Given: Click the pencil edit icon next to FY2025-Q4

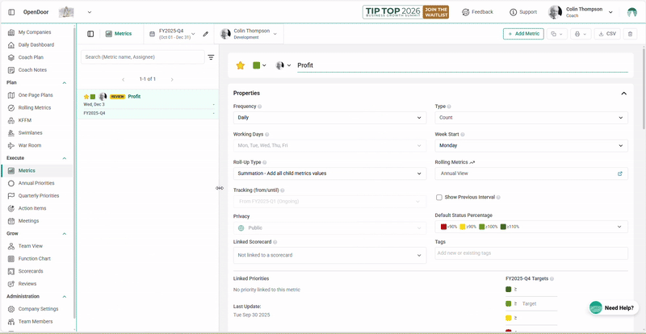Looking at the screenshot, I should [205, 34].
